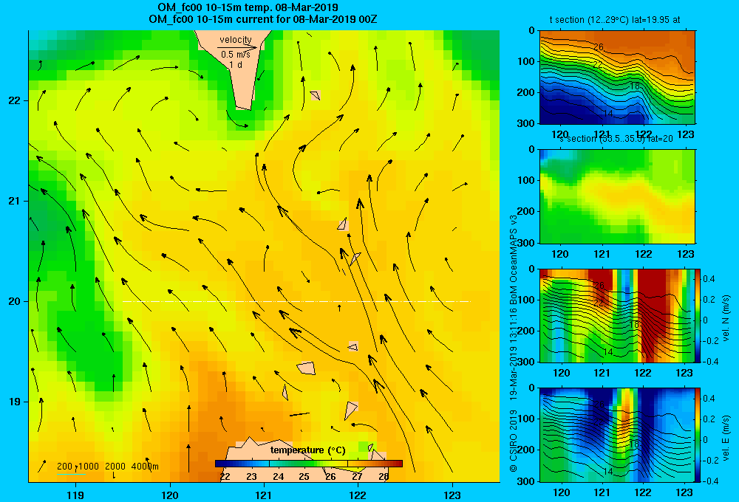The image size is (739, 502).
Task: Click the temperature section plot panel
Action: (617, 78)
